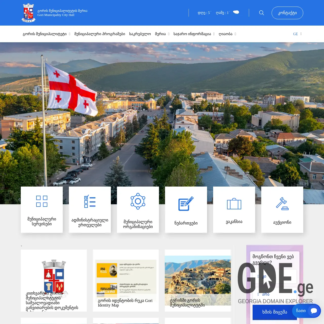
Task: Click the ადმინისტრაციული ერთეულები checklist icon
Action: point(90,201)
